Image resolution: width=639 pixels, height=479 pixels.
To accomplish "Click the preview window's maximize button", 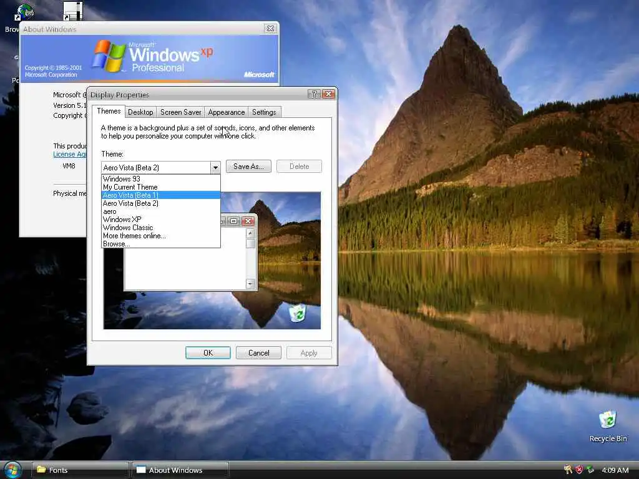I will point(234,221).
